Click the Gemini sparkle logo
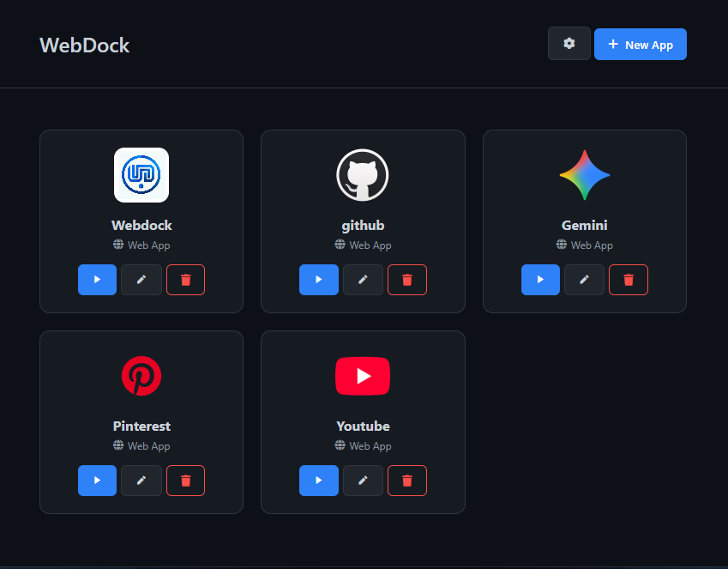728x569 pixels. pos(585,175)
